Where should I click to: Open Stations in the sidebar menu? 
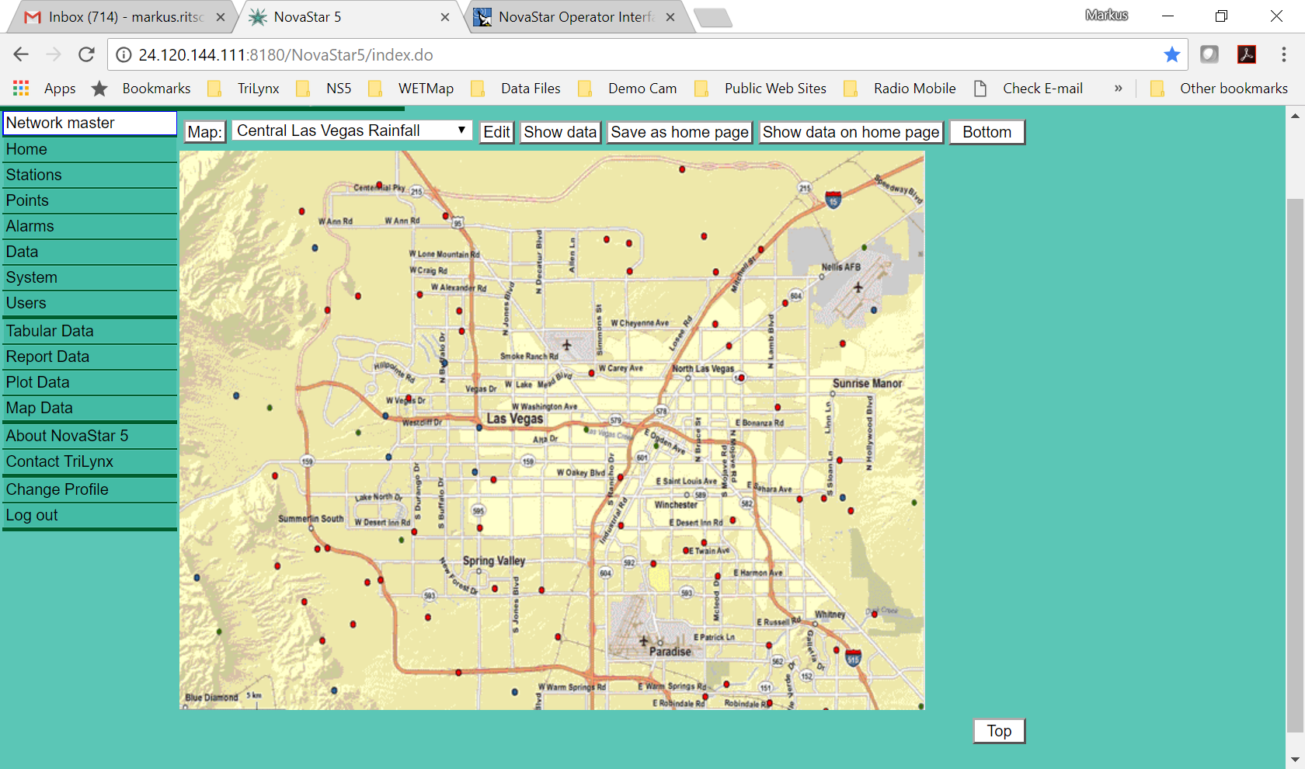tap(34, 175)
